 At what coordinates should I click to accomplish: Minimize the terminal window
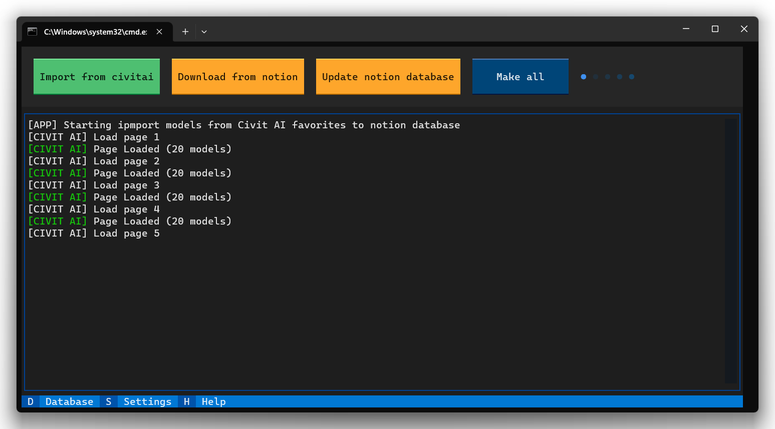[686, 29]
